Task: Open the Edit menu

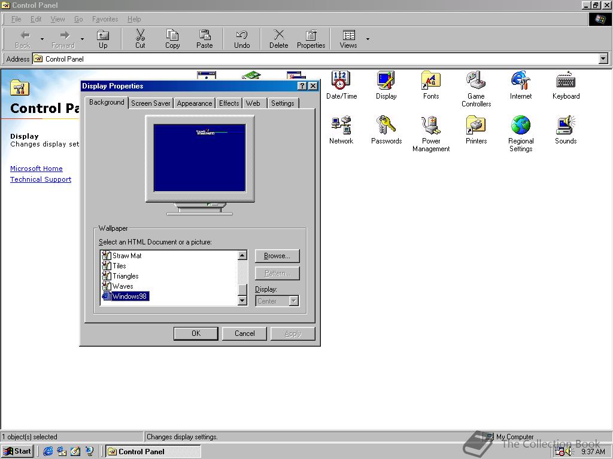Action: tap(35, 19)
